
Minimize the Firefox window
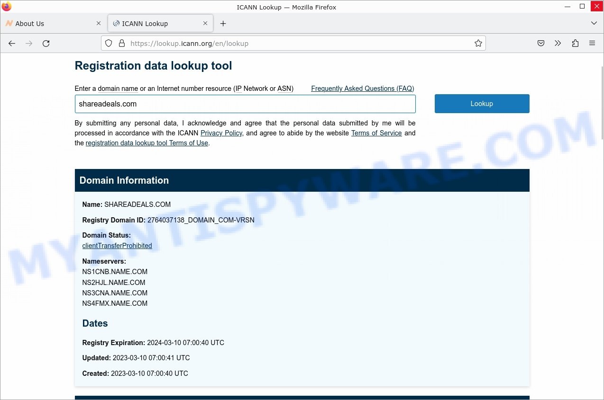568,7
